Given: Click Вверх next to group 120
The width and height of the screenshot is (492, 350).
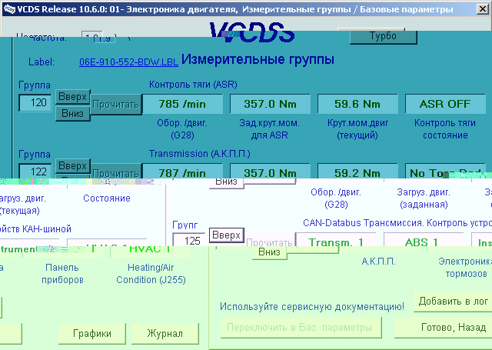Looking at the screenshot, I should pyautogui.click(x=72, y=97).
